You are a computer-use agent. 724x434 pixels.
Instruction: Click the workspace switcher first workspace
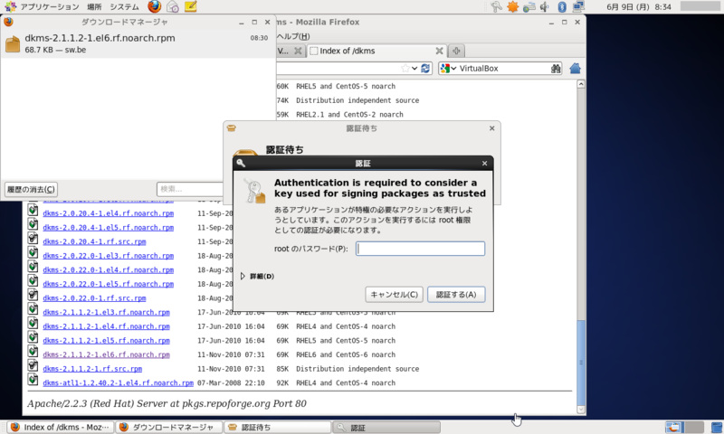(x=674, y=427)
